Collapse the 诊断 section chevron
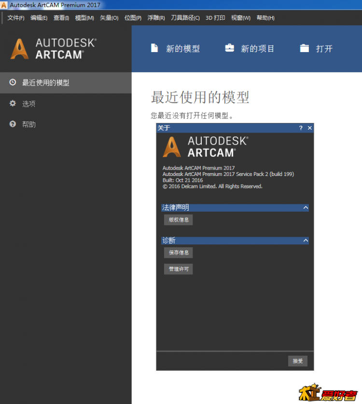362x404 pixels. click(306, 241)
